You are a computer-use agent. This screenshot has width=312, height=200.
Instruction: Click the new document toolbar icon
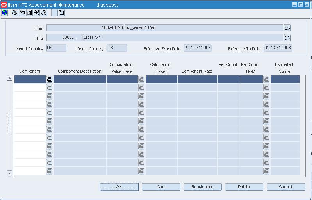click(x=62, y=12)
